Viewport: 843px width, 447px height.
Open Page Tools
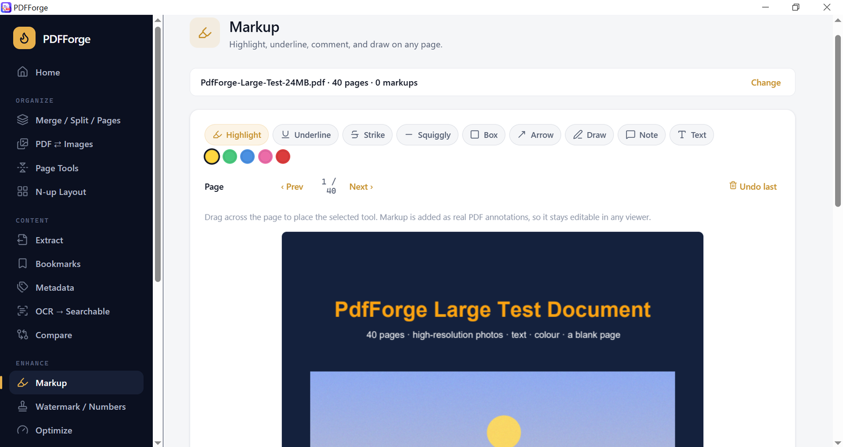pos(76,168)
